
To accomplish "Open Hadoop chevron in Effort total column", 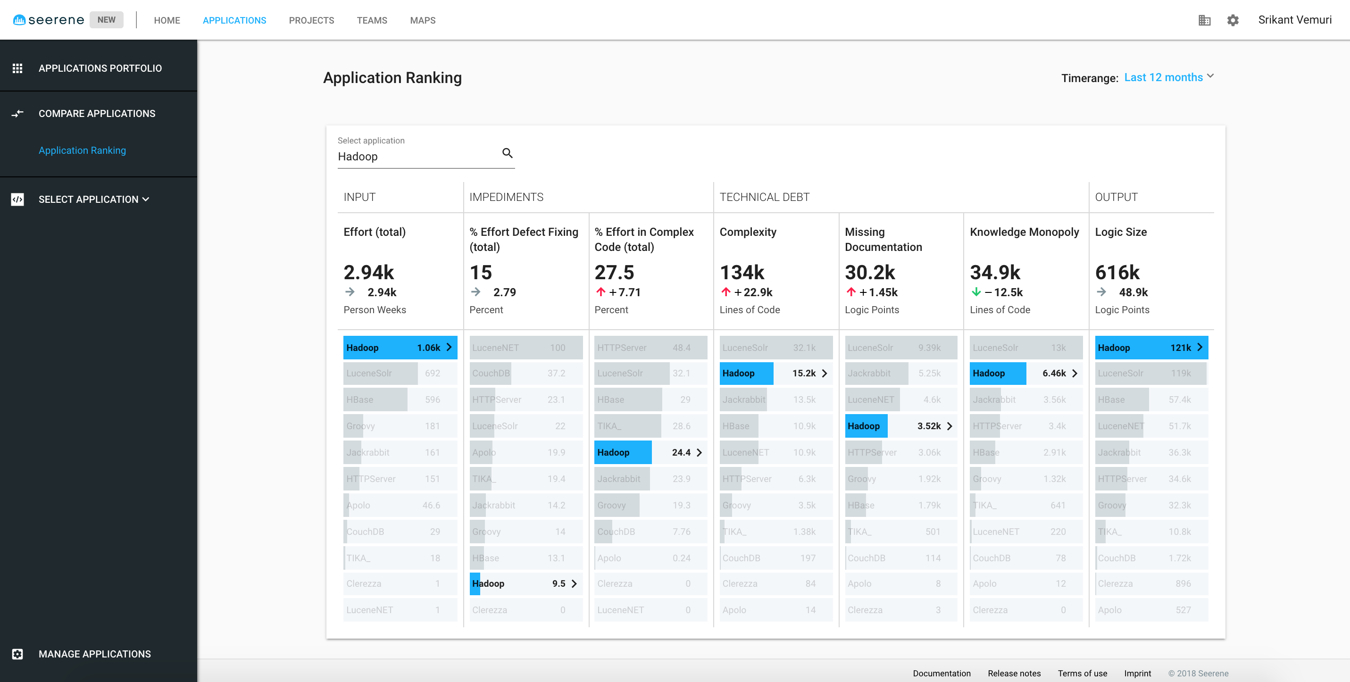I will pos(449,347).
